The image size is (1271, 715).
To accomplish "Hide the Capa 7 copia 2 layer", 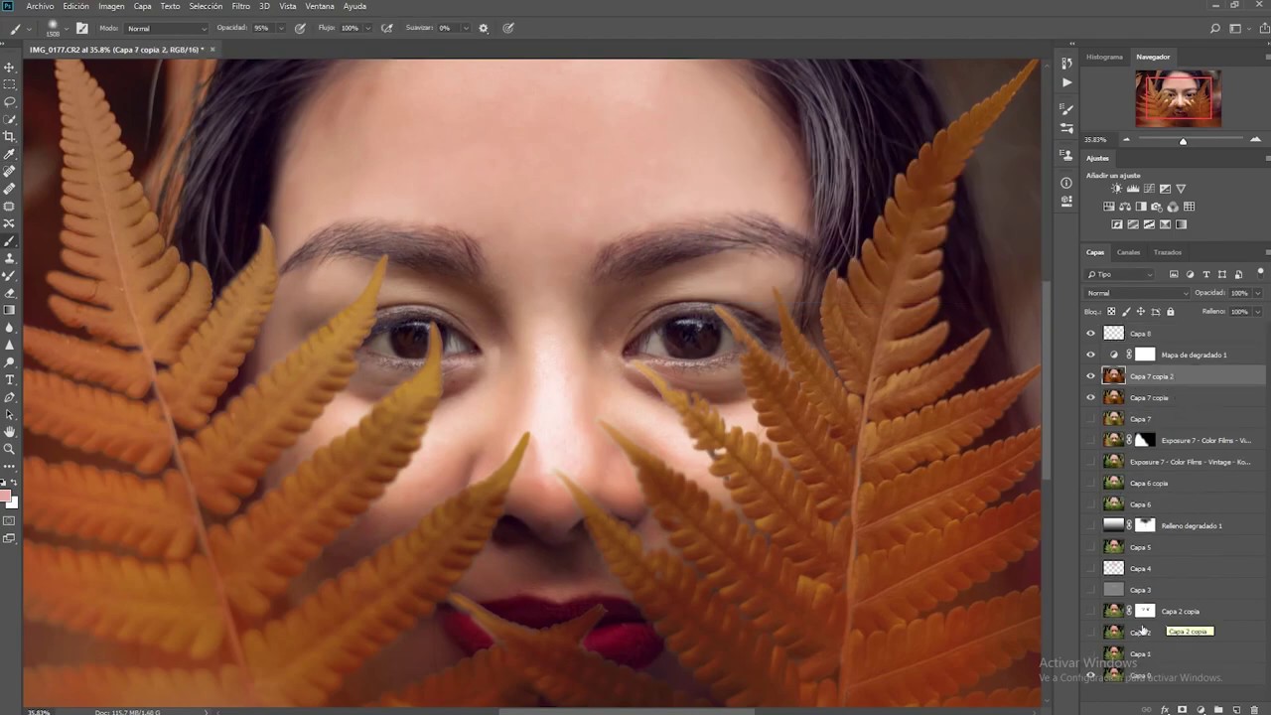I will (1090, 376).
